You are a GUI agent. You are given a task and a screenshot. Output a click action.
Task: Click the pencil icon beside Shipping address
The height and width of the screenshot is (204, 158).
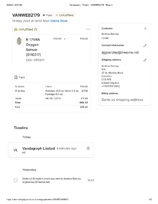click(x=145, y=60)
